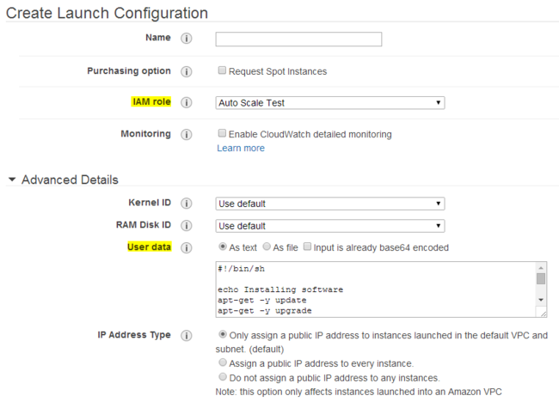Click the Learn more link

coord(241,148)
